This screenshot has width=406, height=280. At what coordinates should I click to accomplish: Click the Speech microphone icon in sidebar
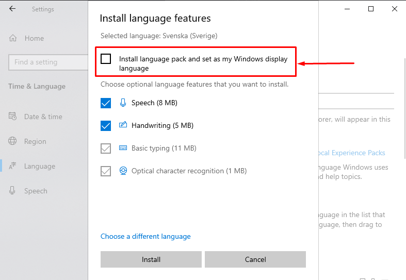(x=13, y=191)
